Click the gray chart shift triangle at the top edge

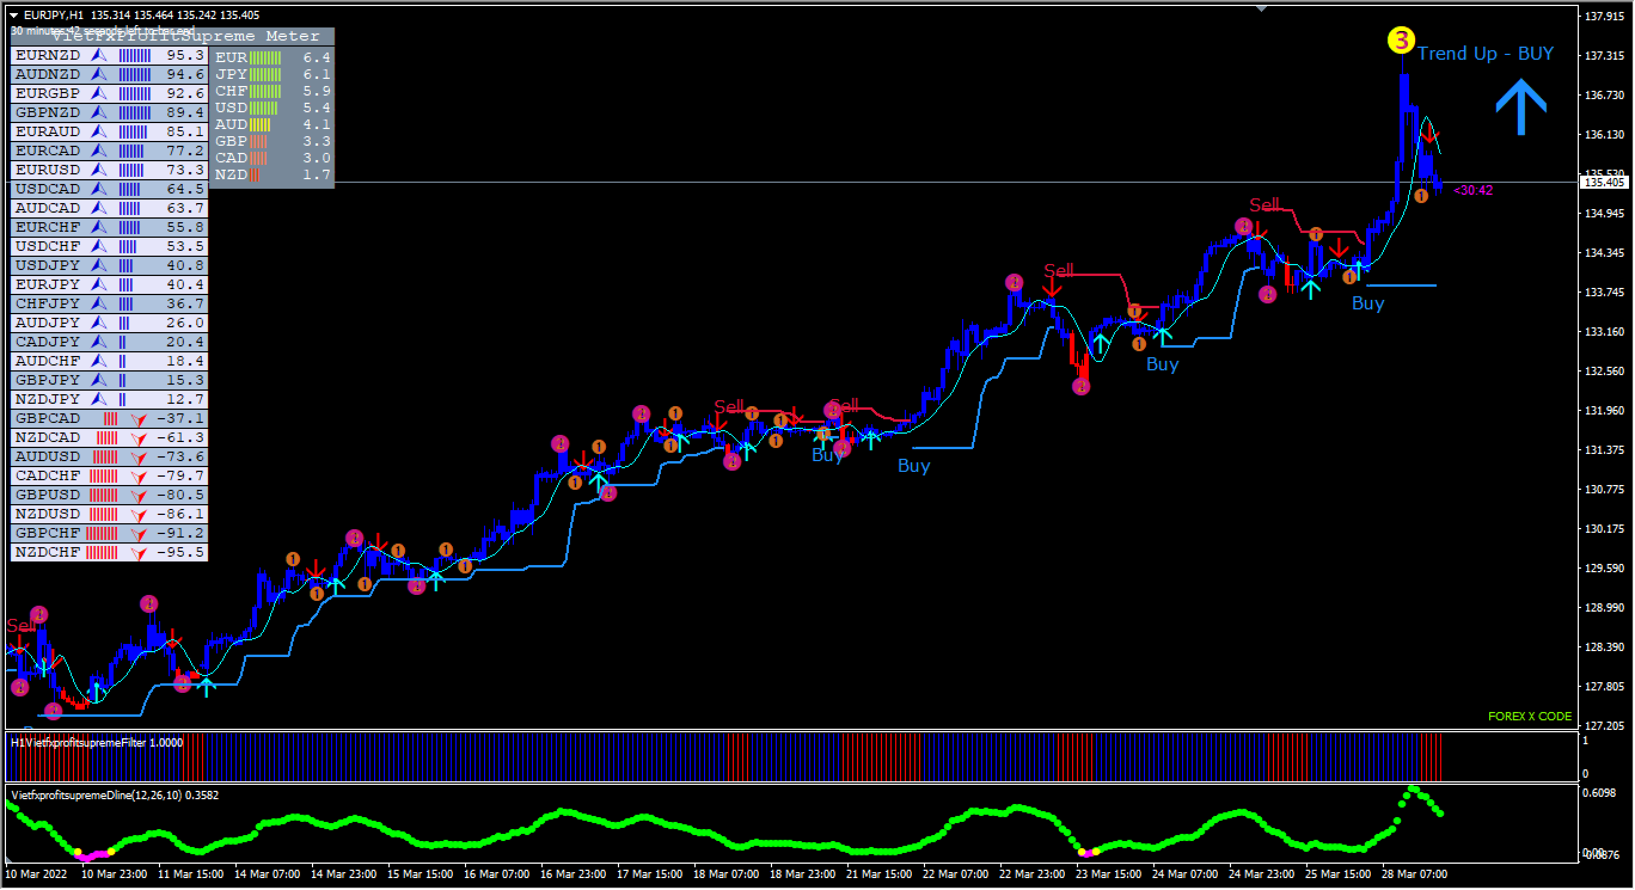tap(1261, 9)
